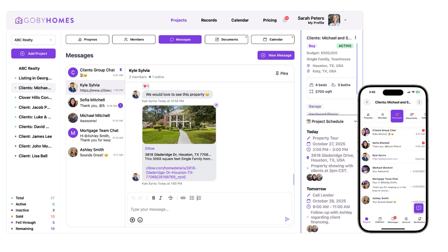
Task: Click Sarah Peters profile photo
Action: [x=334, y=20]
